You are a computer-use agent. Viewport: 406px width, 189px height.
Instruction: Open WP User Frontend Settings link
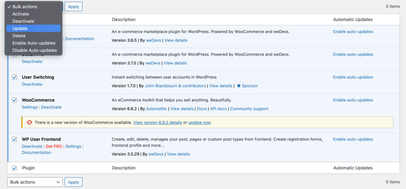tap(73, 146)
